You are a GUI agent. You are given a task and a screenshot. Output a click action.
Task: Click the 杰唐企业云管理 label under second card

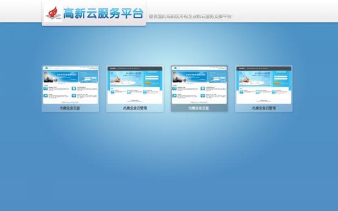(x=135, y=108)
